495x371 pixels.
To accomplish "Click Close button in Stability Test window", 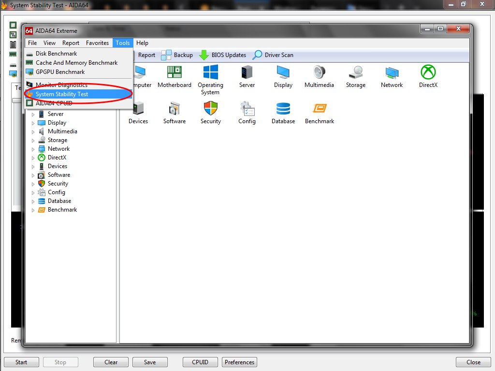I will click(x=473, y=362).
